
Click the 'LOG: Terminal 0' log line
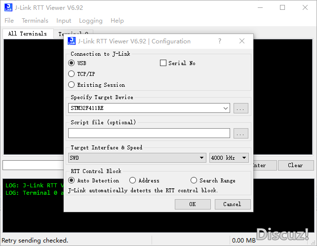35,193
